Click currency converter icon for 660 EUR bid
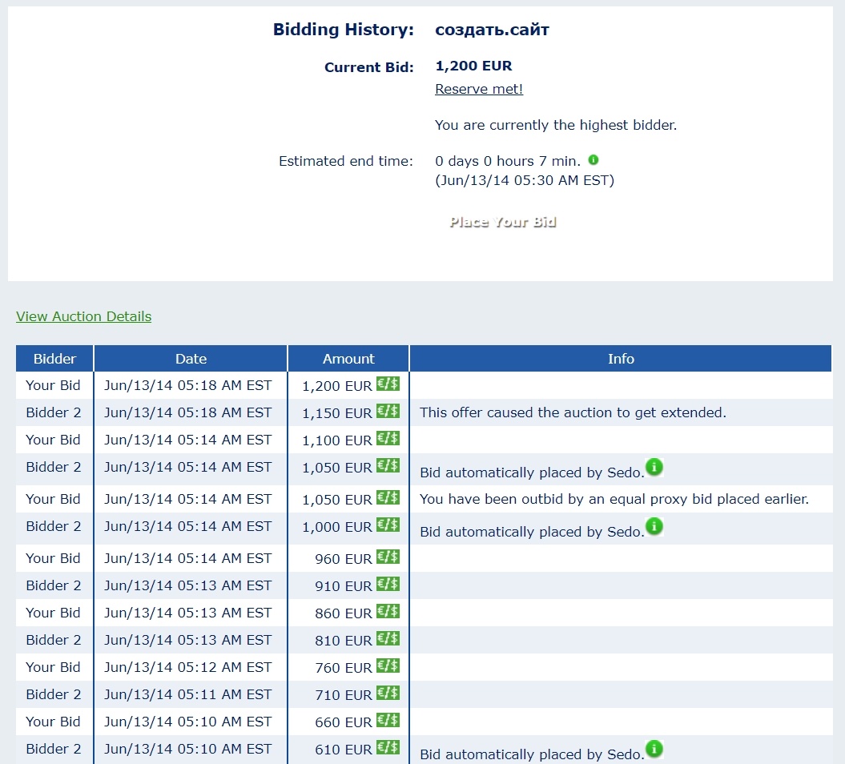 pyautogui.click(x=388, y=721)
